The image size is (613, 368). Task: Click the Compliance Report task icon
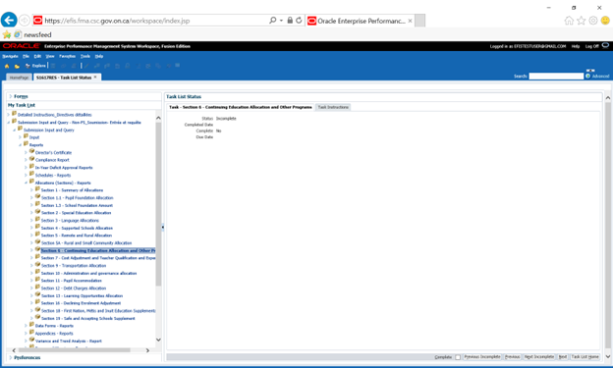click(32, 159)
